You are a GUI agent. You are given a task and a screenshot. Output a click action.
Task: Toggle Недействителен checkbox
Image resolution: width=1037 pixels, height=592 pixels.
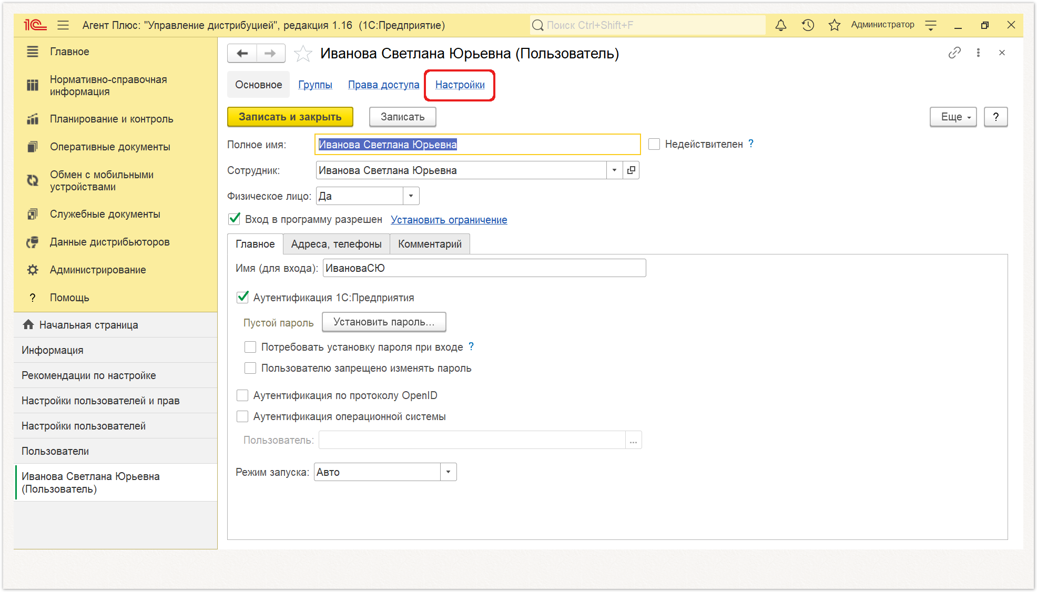(x=654, y=144)
